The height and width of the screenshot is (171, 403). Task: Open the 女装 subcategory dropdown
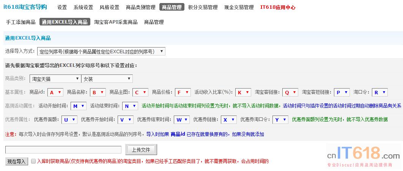tap(107, 79)
